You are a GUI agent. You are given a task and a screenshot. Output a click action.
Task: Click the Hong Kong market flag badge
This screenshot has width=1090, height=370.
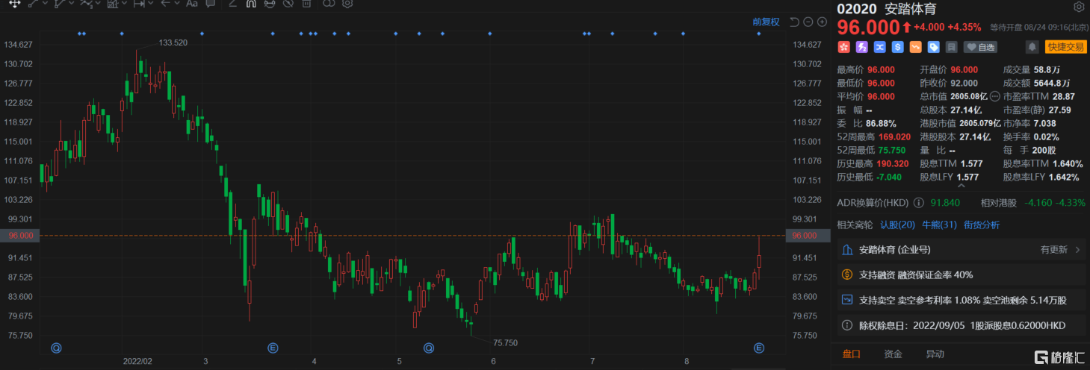(844, 47)
